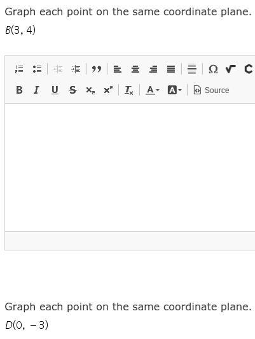
Task: Increase indent of the text
Action: tap(76, 69)
